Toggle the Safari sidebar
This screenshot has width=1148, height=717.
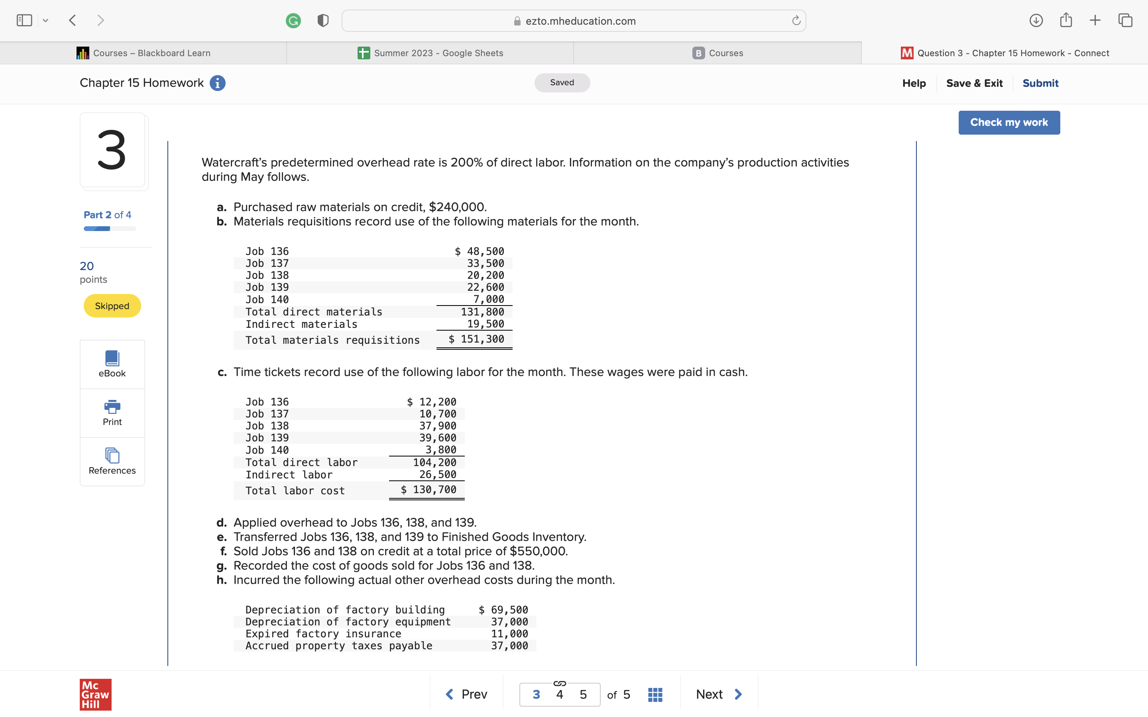(24, 20)
